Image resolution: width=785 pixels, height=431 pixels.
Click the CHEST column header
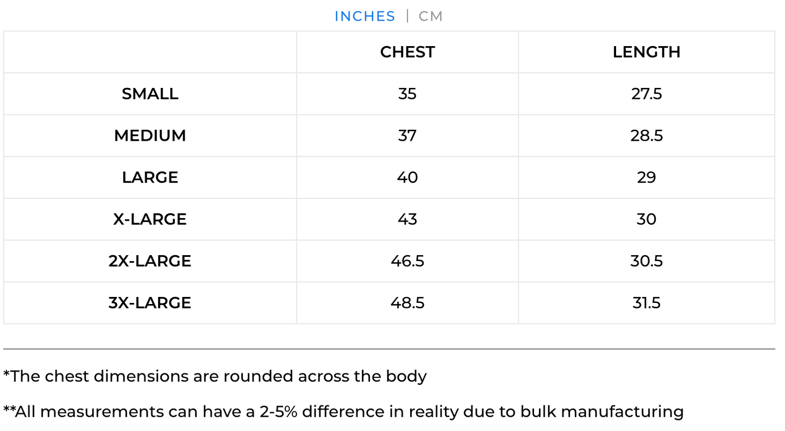tap(407, 52)
